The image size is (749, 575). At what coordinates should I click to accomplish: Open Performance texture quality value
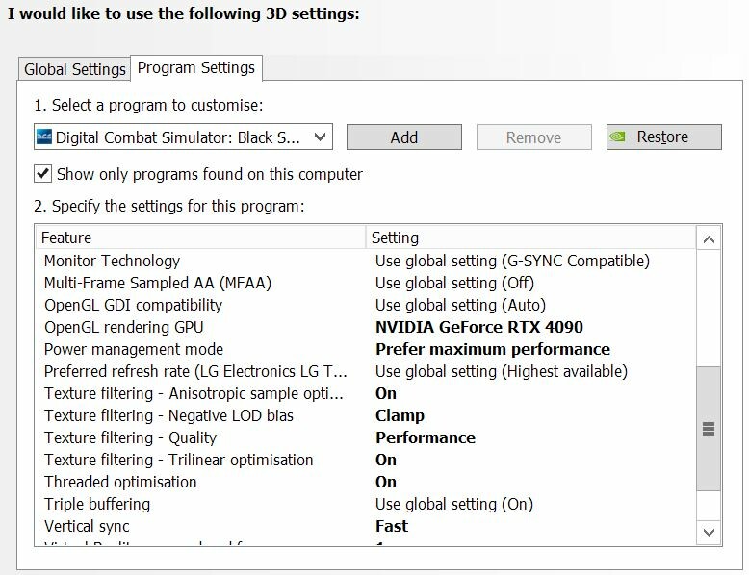pyautogui.click(x=426, y=437)
